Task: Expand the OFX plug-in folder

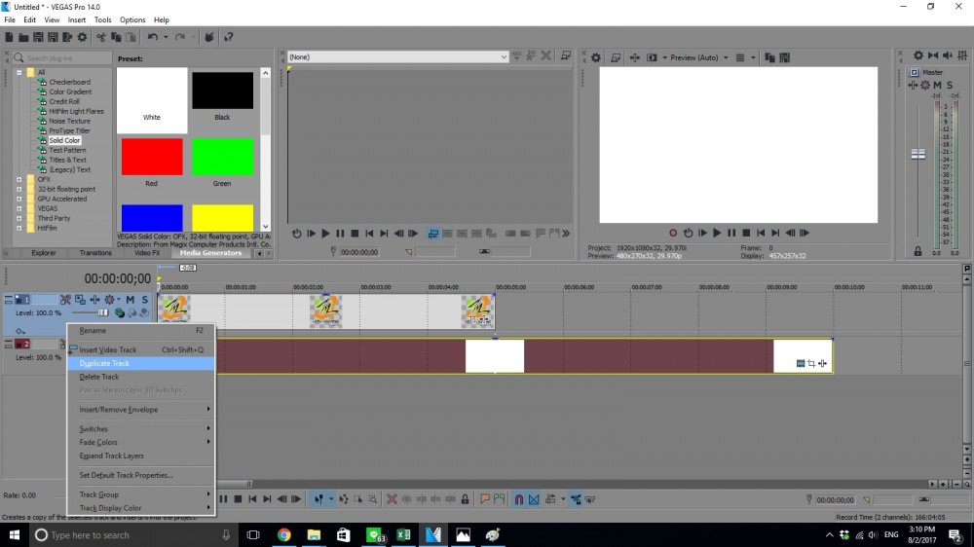Action: point(19,179)
